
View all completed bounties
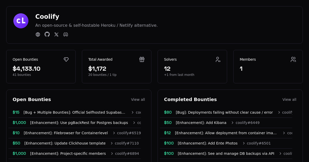click(289, 100)
